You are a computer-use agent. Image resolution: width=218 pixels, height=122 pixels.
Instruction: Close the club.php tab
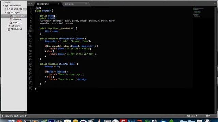(86, 4)
